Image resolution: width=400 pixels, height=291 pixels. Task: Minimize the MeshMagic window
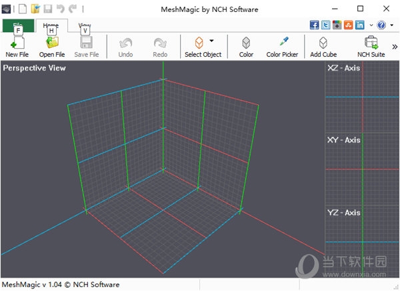[x=335, y=9]
